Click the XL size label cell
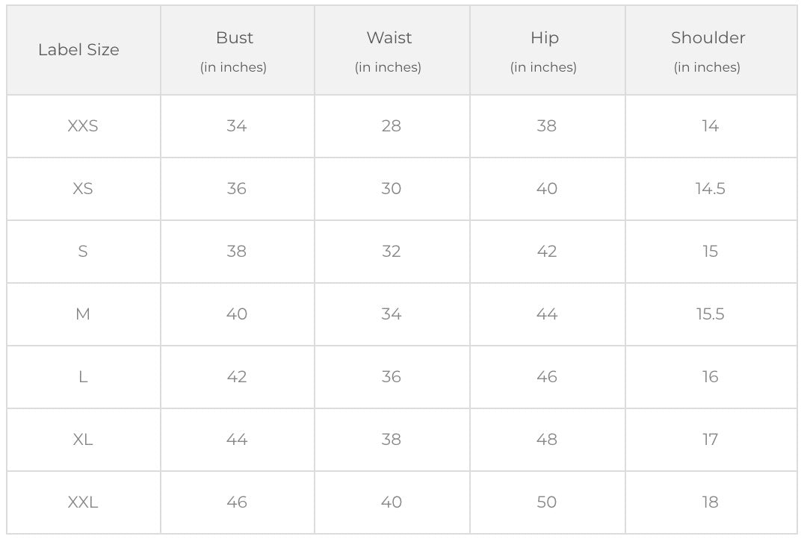The width and height of the screenshot is (804, 542). pos(83,440)
